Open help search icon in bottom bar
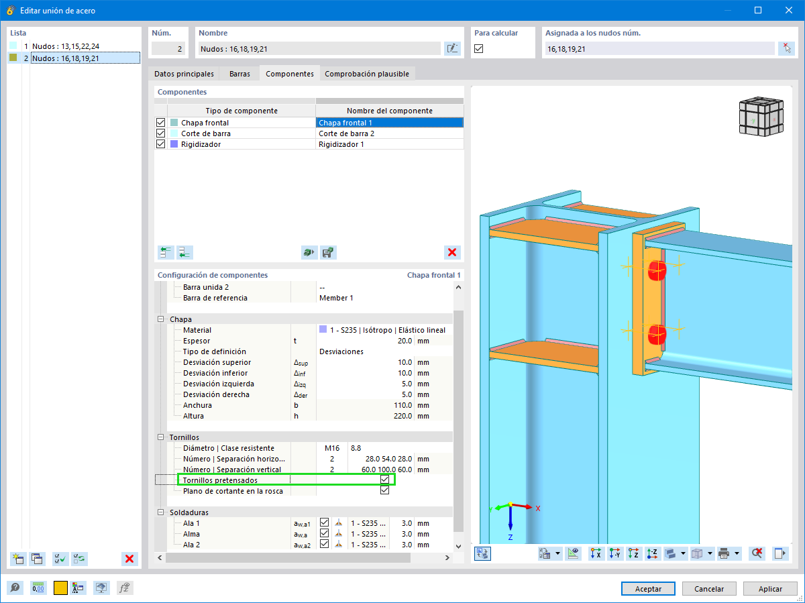Screen dimensions: 805x603 pos(15,588)
